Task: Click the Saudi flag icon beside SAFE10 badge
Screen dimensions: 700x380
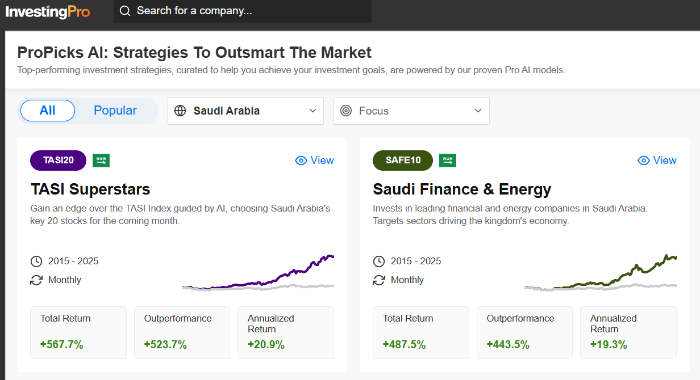Action: [447, 161]
